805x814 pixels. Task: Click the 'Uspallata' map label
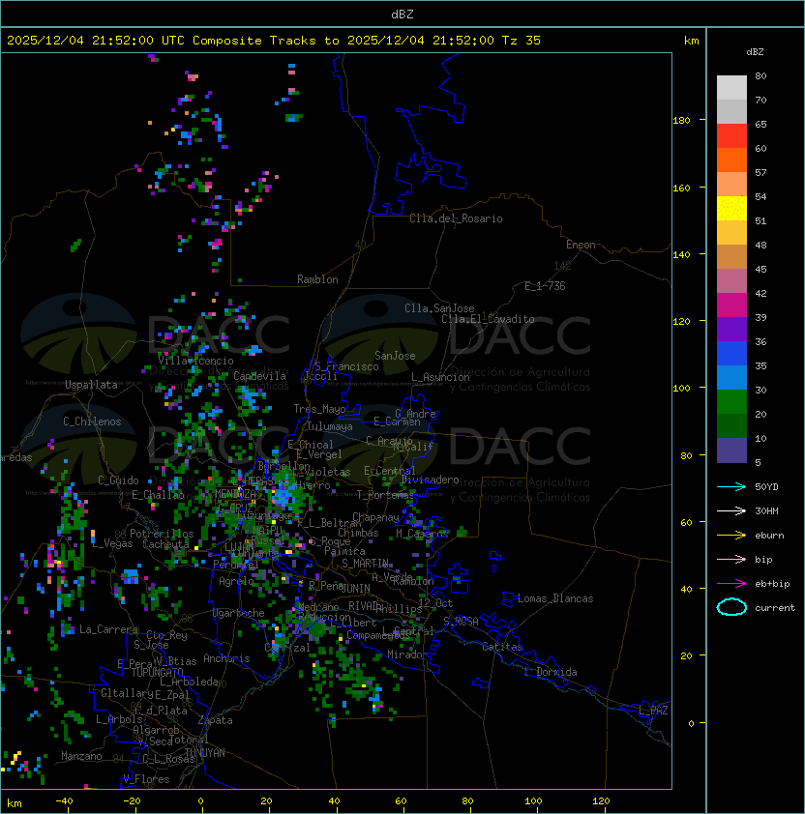(x=91, y=385)
